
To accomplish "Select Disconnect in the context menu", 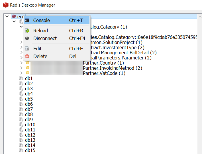I will point(56,38).
